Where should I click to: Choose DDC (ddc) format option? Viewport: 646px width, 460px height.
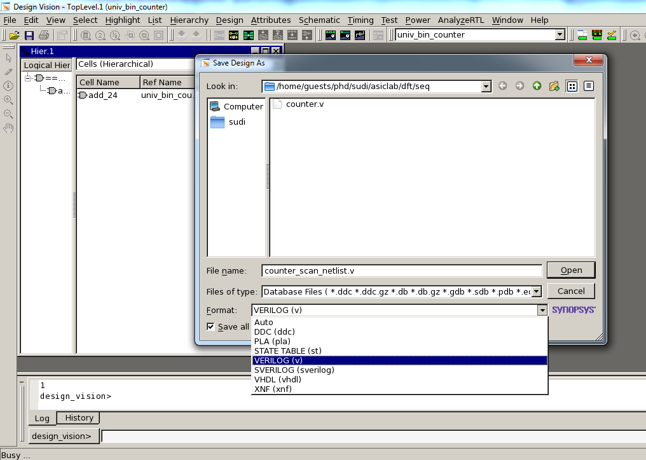(400, 332)
